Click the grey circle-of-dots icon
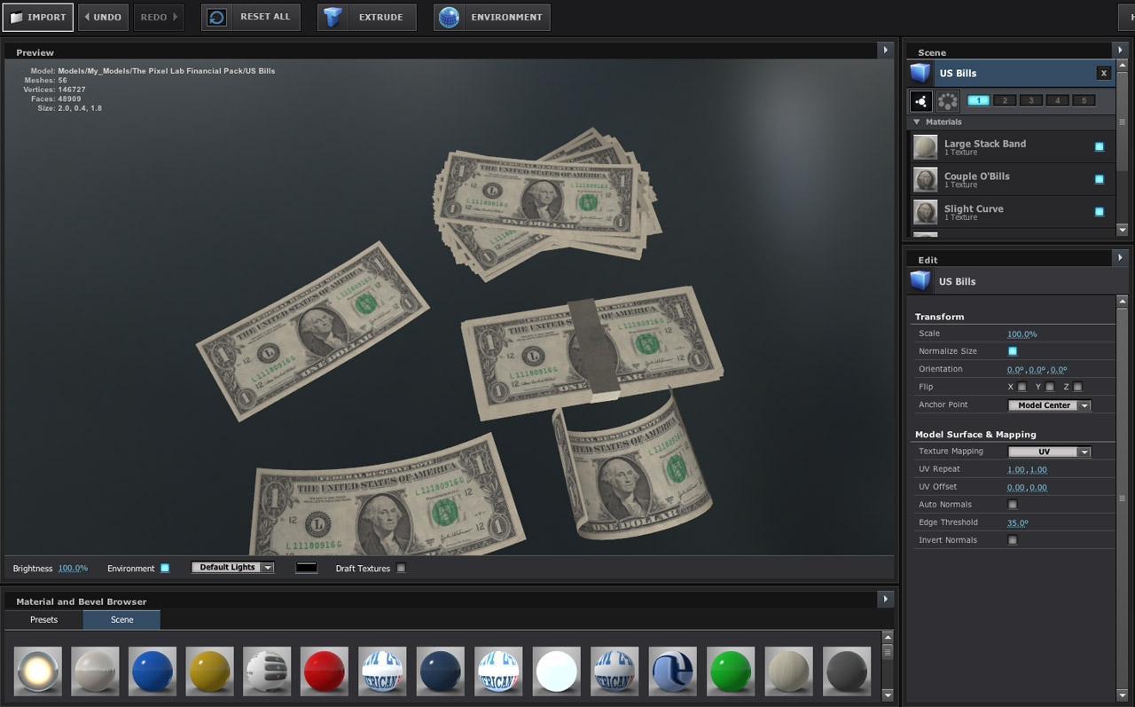Screen dimensions: 1135x707 coord(948,101)
